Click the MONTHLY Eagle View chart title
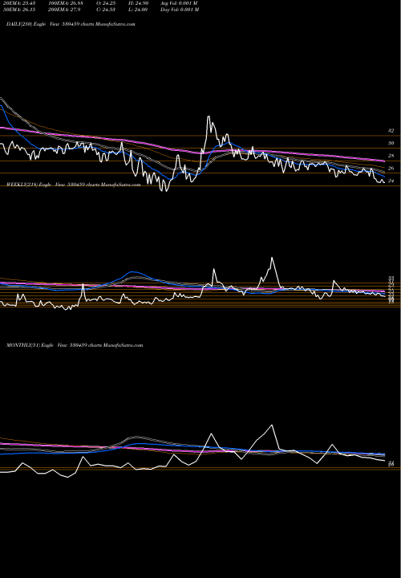Viewport: 401px width, 578px height. [75, 345]
